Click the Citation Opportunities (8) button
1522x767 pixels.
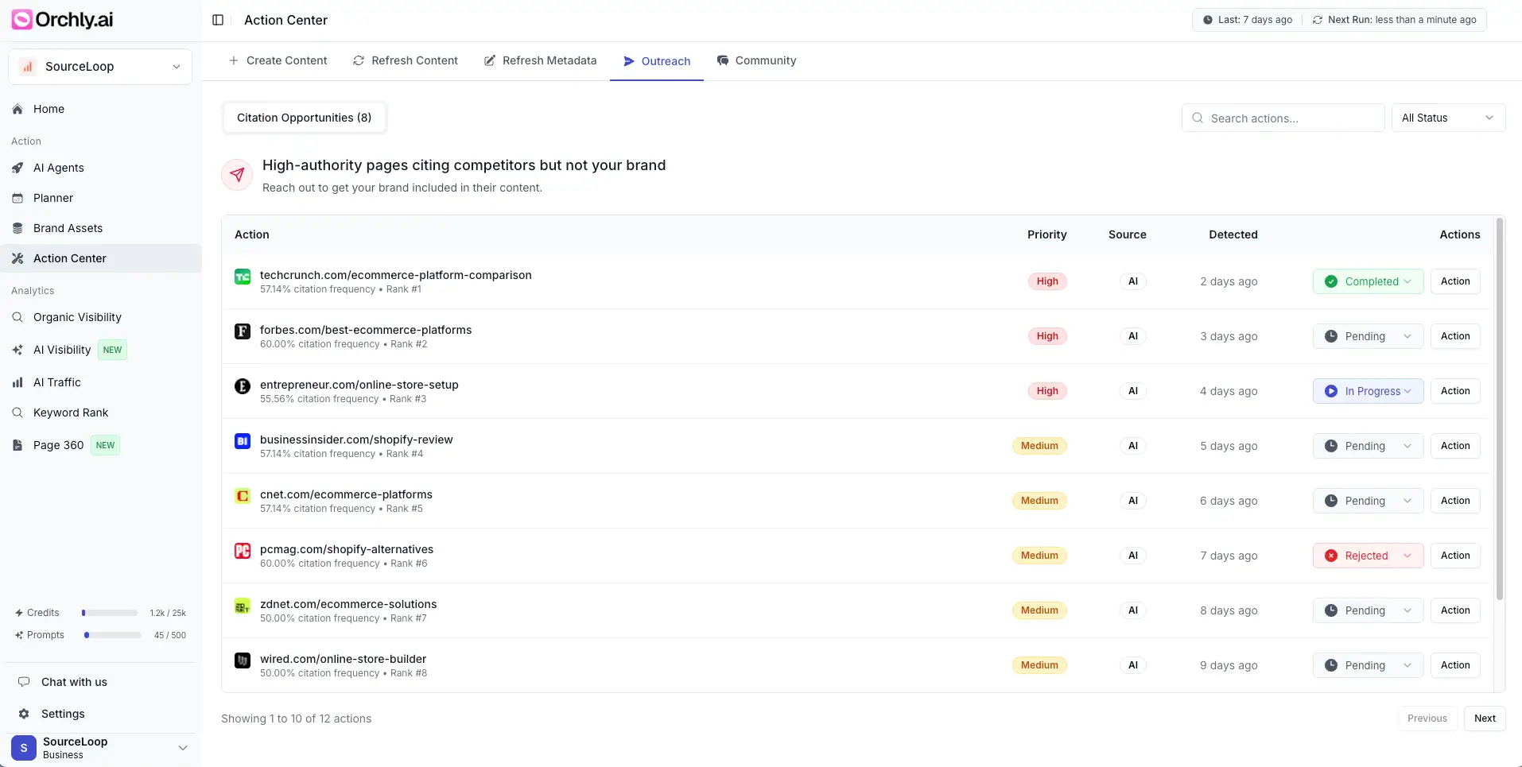coord(304,118)
